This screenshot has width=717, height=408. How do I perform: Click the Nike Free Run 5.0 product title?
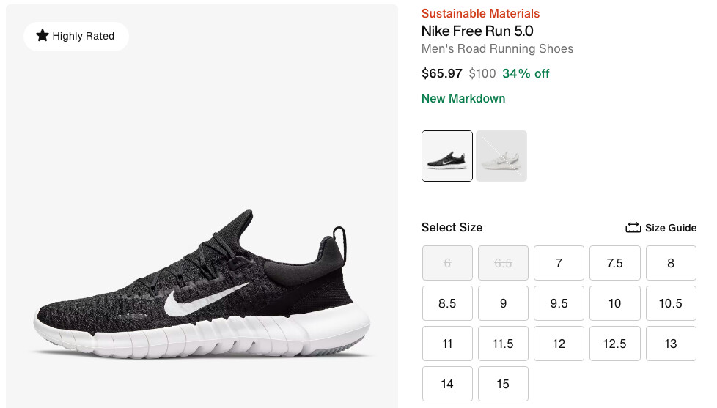pos(477,31)
